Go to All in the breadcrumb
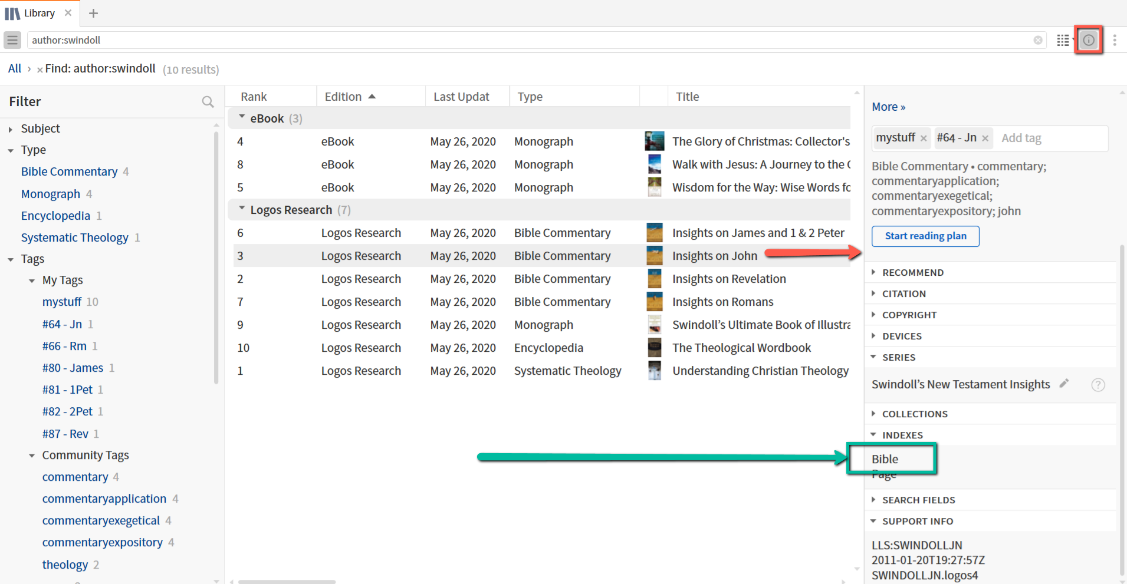The width and height of the screenshot is (1127, 584). click(15, 68)
